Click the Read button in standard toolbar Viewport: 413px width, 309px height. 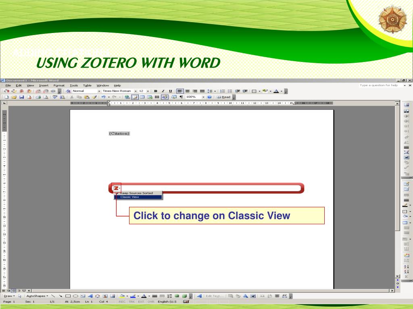(x=223, y=97)
